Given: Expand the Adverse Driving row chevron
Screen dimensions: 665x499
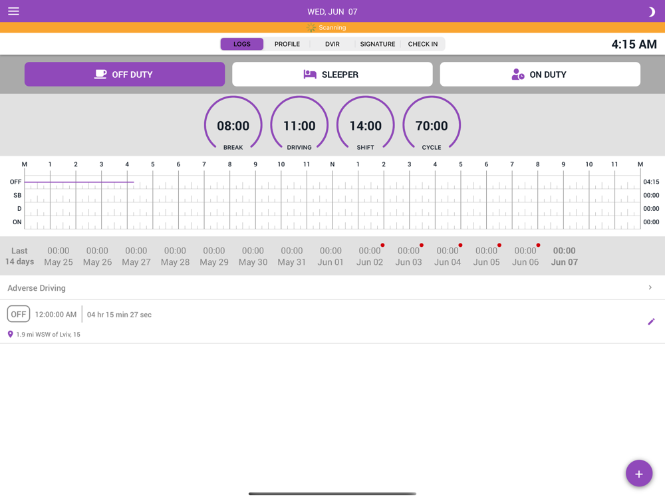Looking at the screenshot, I should point(650,287).
